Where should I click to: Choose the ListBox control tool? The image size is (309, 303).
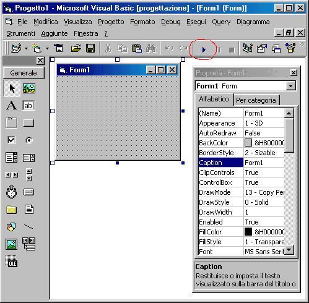(28, 158)
